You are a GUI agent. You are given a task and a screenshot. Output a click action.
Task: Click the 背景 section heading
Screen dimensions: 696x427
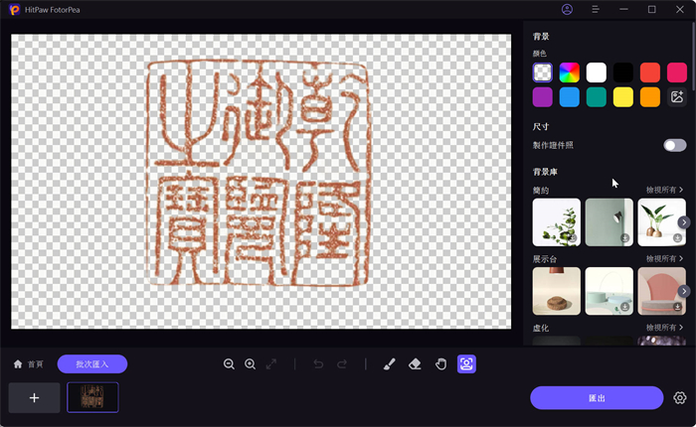pyautogui.click(x=541, y=37)
